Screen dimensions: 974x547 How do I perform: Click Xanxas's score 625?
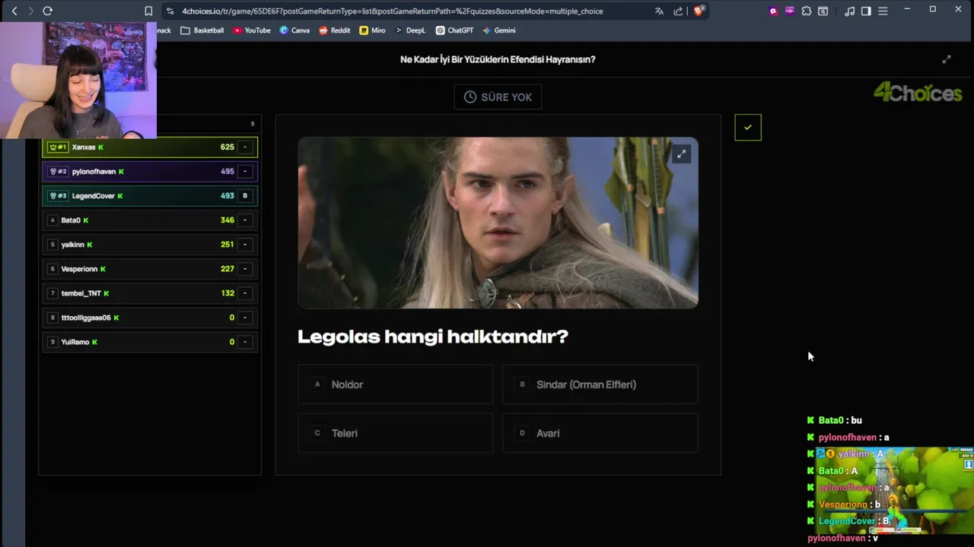click(x=227, y=147)
